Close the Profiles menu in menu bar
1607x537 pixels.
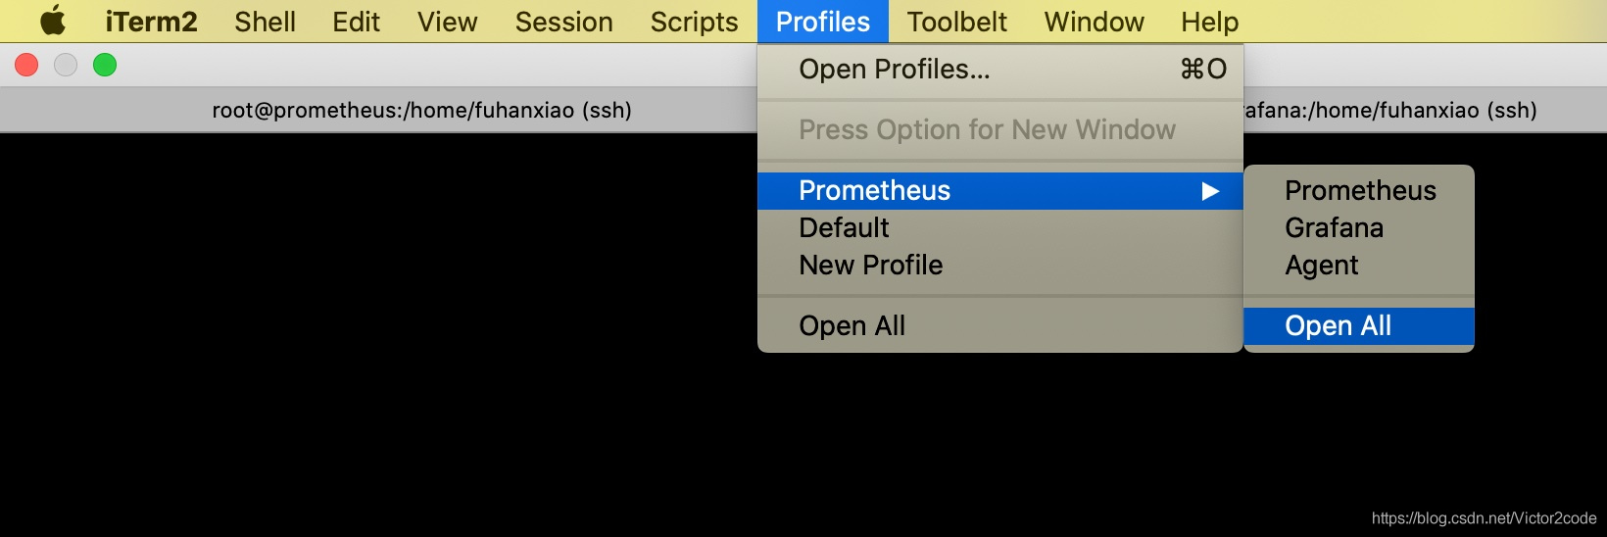click(x=822, y=22)
